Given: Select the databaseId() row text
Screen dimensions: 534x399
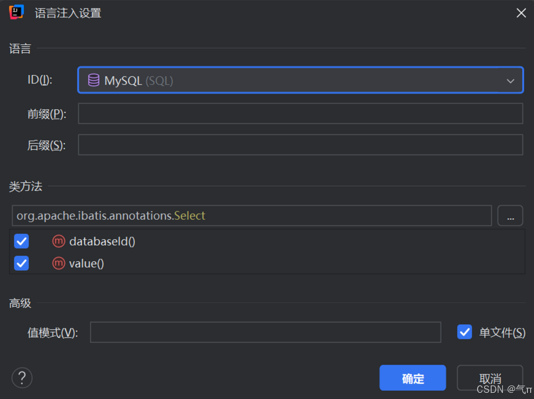Looking at the screenshot, I should (x=102, y=241).
